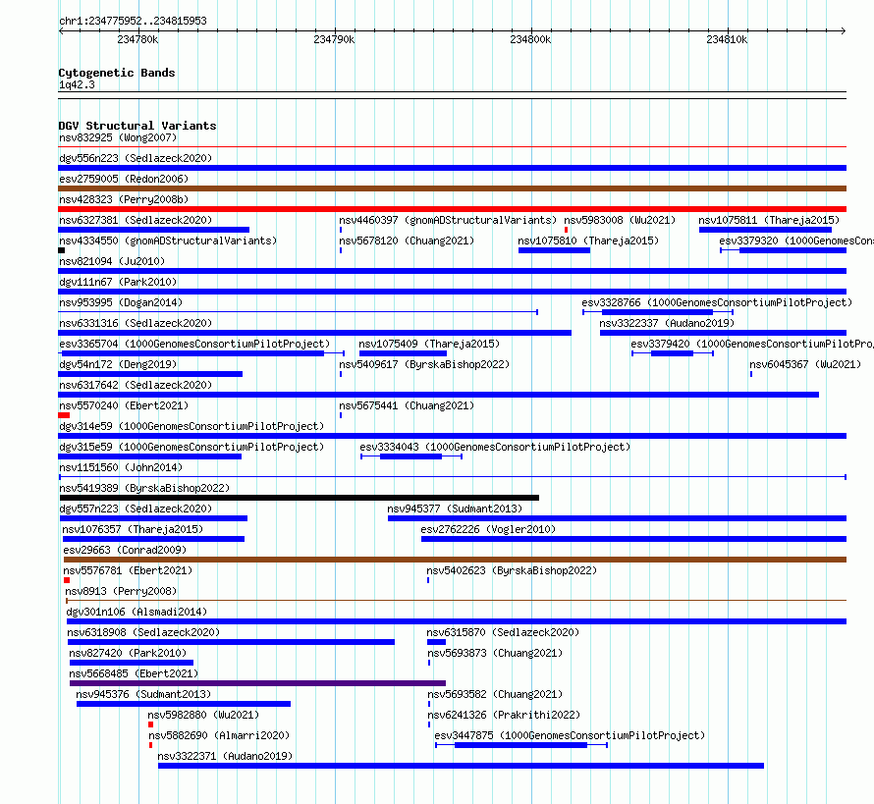Click dgv111n67 (Park2010) label
This screenshot has width=874, height=804.
(x=118, y=282)
